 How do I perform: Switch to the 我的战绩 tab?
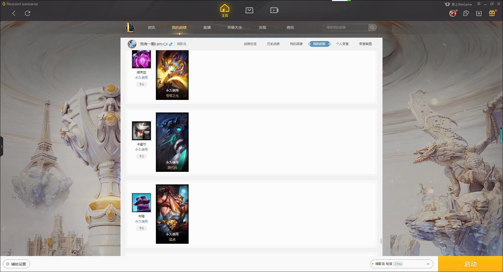[x=179, y=27]
